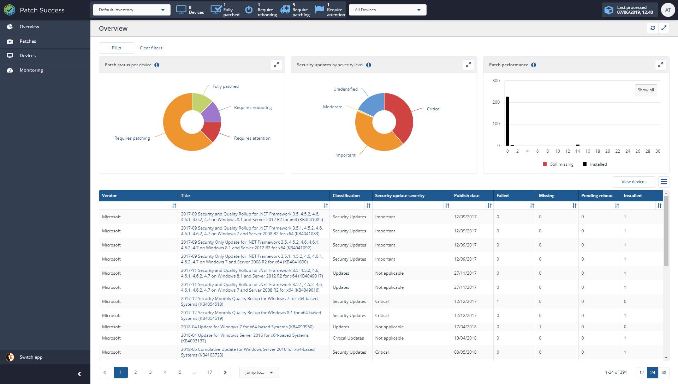Click the Vendor filter input field

pos(135,206)
